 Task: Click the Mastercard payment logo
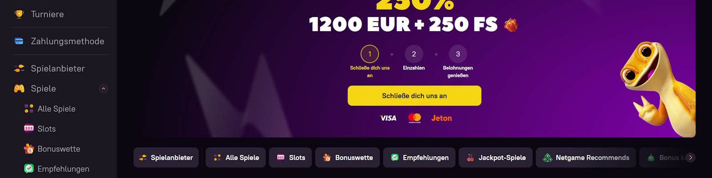point(414,118)
